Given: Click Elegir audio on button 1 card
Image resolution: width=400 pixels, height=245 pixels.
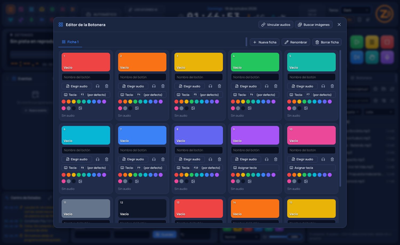Looking at the screenshot, I should [77, 86].
